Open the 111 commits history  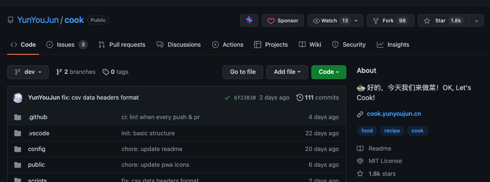[x=318, y=98]
